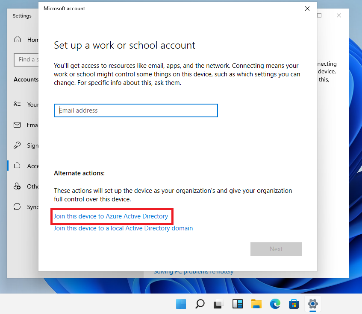362x314 pixels.
Task: Select Your info account icon
Action: (28, 104)
